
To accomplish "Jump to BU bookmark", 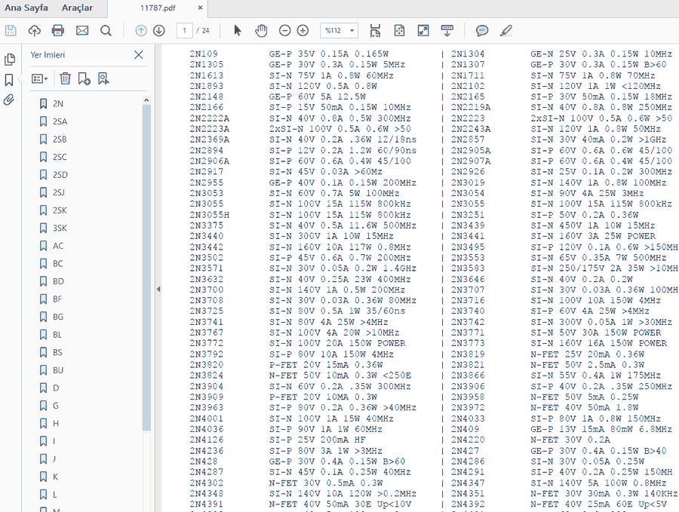I will coord(58,370).
